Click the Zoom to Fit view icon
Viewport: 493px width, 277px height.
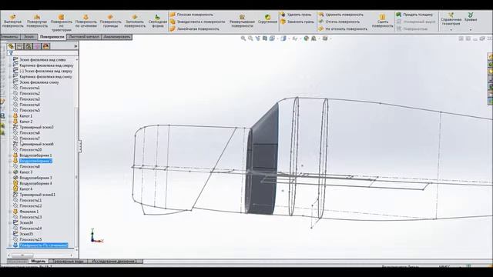point(243,38)
